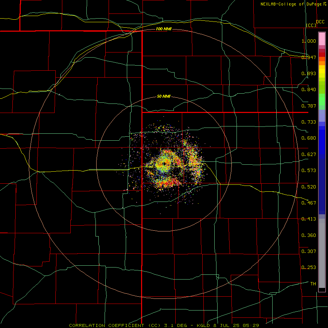
Task: Pick the orange segment of the color bar
Action: coord(322,63)
